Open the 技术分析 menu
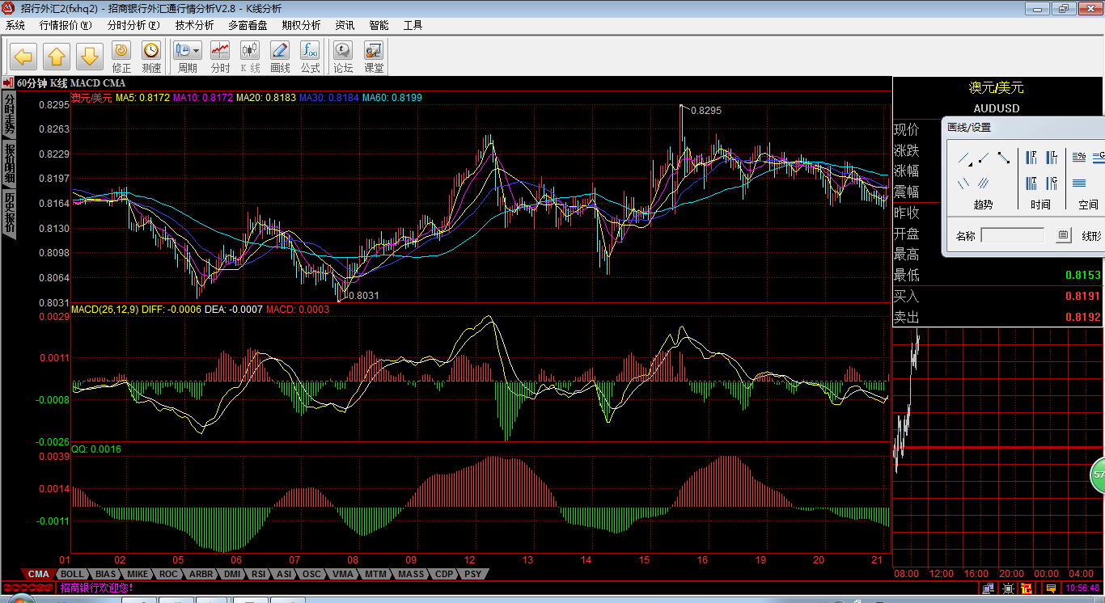Viewport: 1105px width, 603px height. click(x=194, y=25)
